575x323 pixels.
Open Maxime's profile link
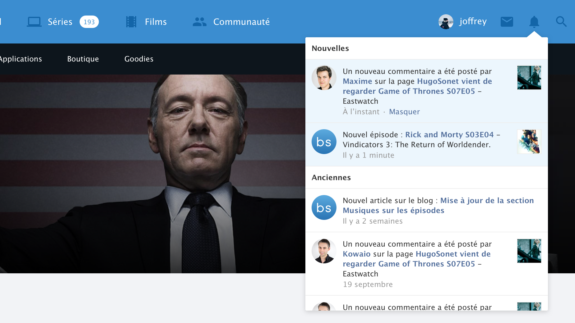pos(357,81)
